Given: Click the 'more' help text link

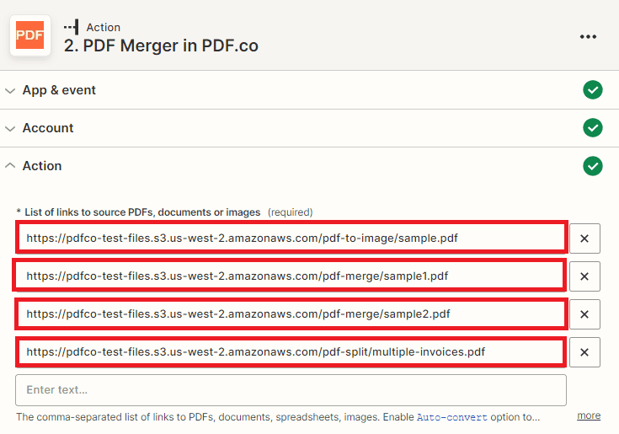Looking at the screenshot, I should [589, 416].
